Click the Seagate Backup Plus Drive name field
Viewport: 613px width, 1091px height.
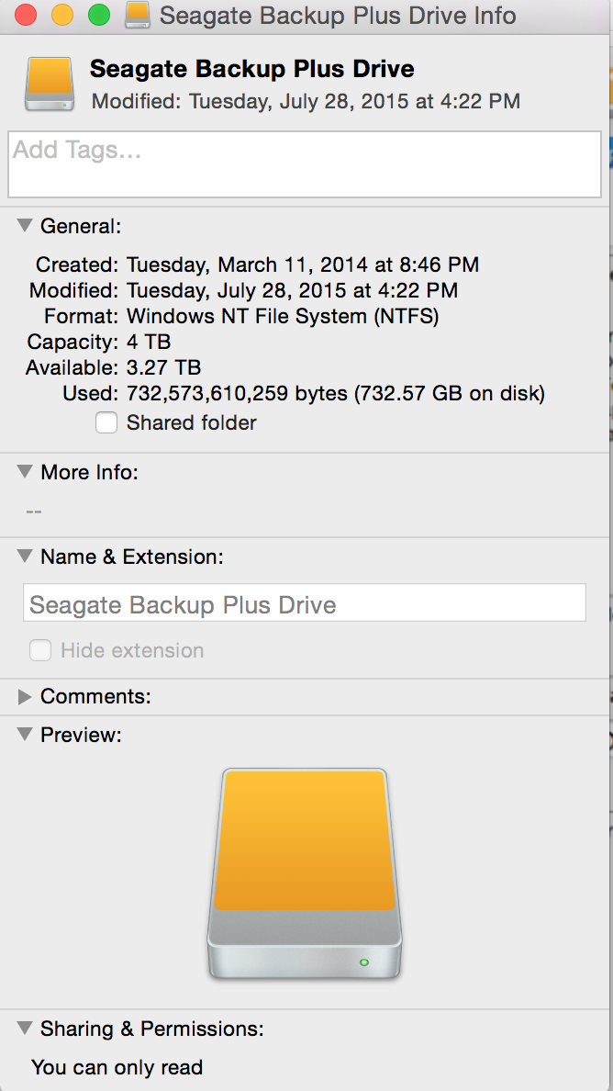click(305, 604)
